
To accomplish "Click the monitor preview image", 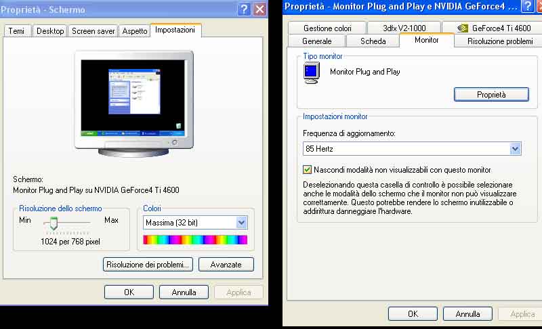I will [x=133, y=104].
